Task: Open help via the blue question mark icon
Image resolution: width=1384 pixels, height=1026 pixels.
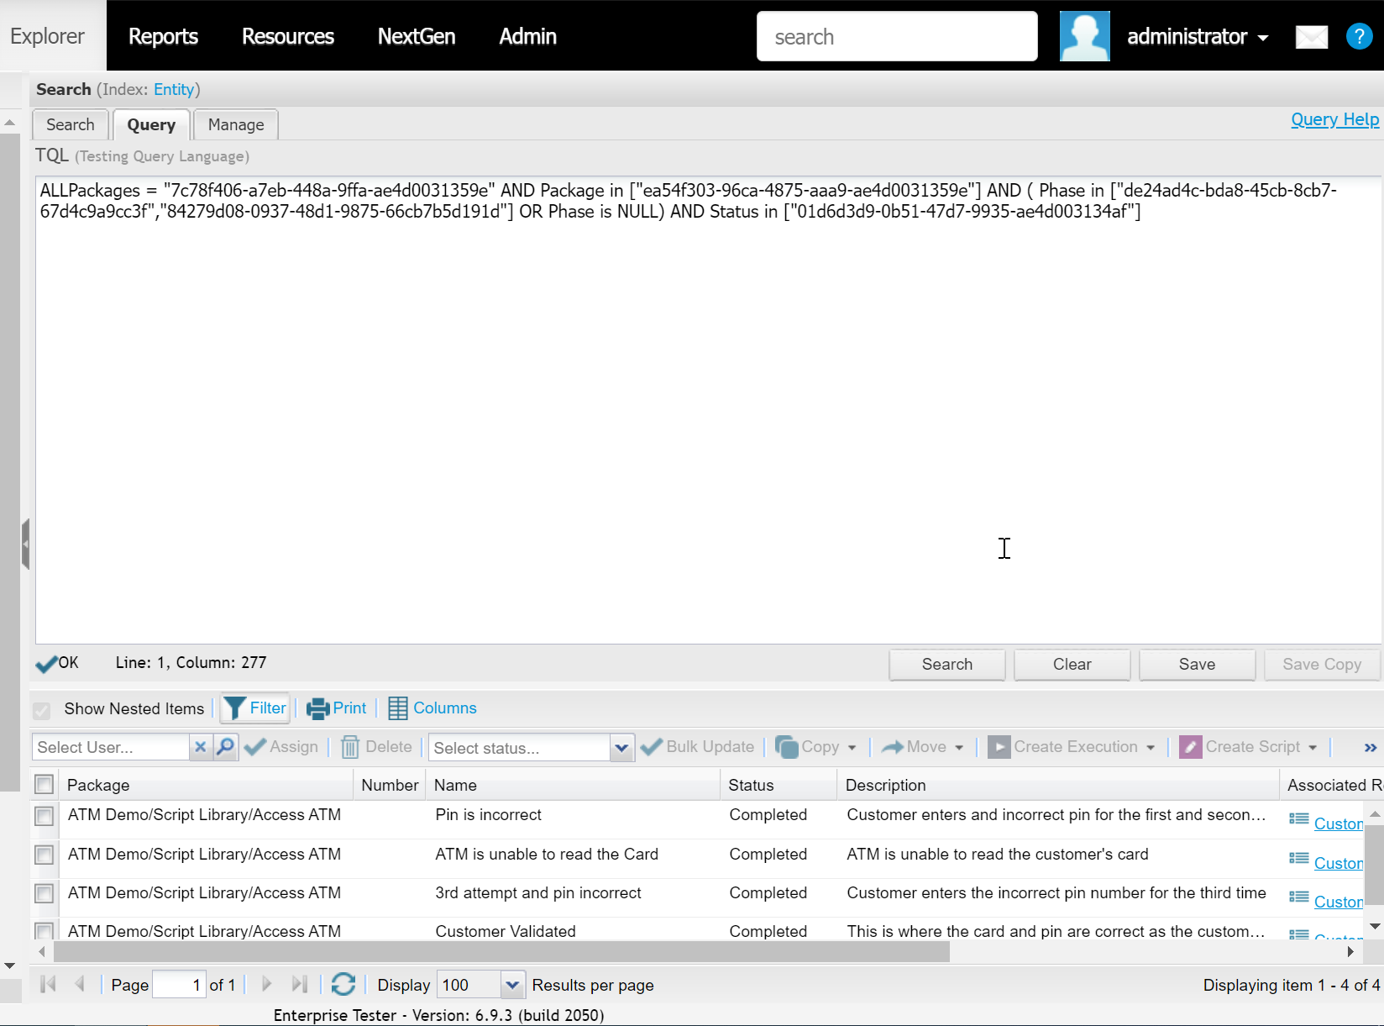Action: coord(1358,36)
